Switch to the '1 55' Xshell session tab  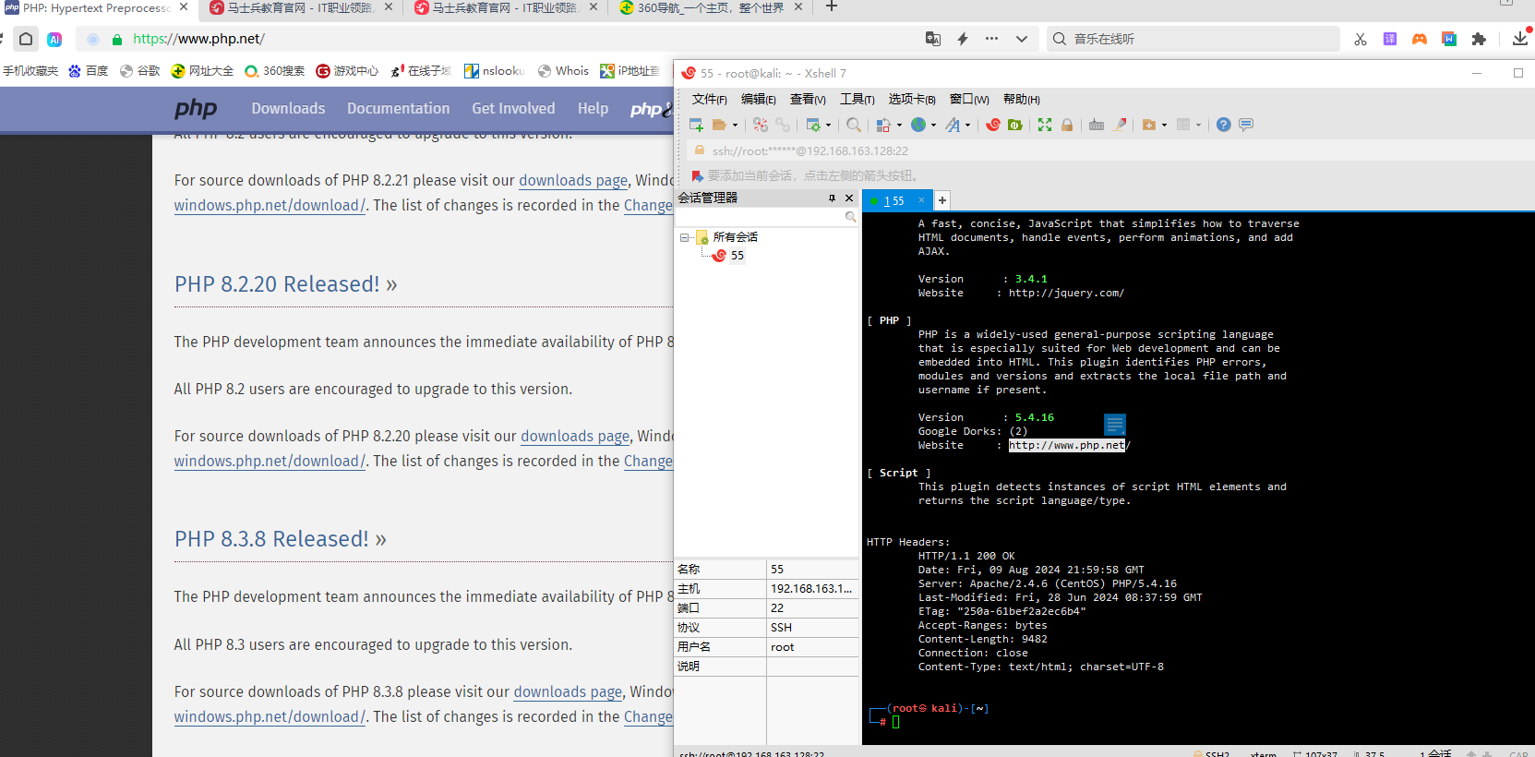coord(897,200)
